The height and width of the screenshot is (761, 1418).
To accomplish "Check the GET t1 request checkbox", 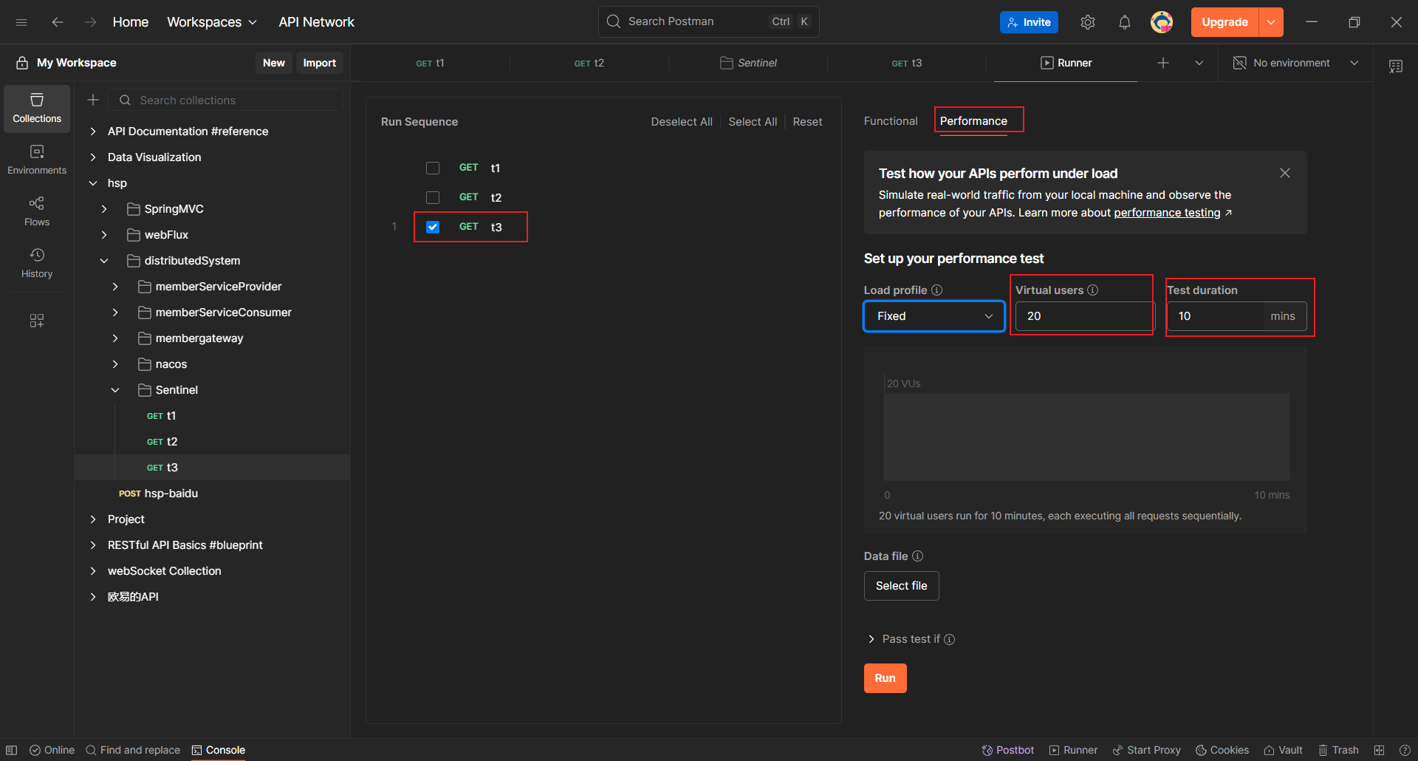I will click(433, 168).
